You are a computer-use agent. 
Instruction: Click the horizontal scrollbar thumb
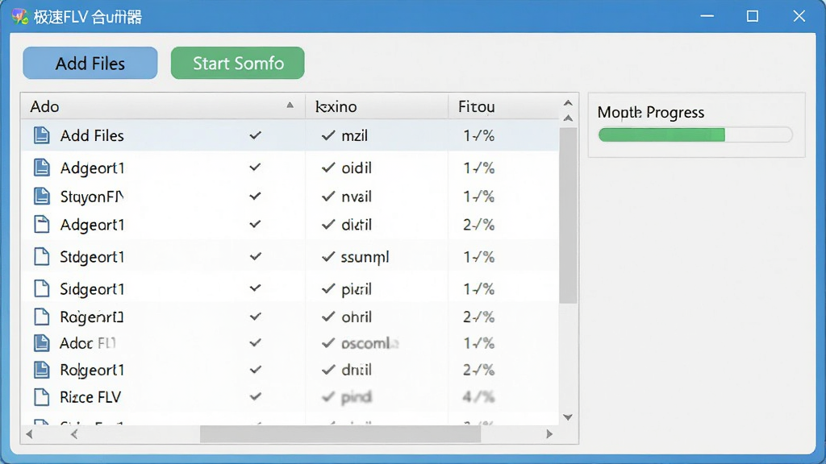340,434
